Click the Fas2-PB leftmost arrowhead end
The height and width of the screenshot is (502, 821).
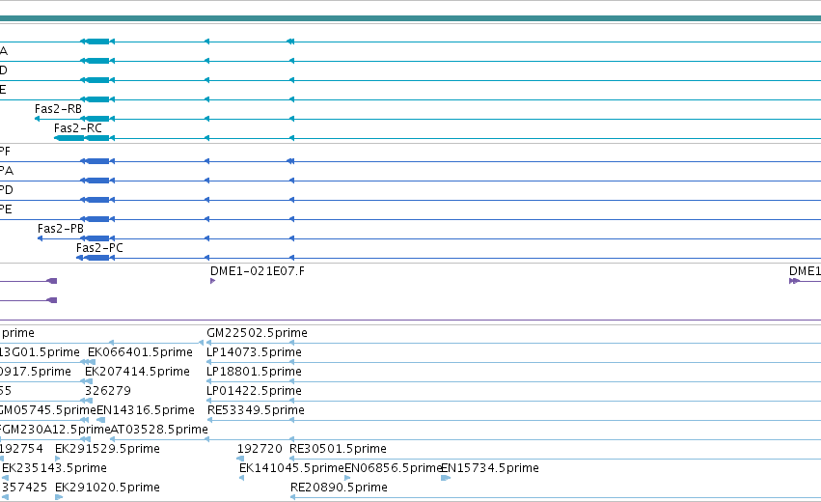click(40, 239)
